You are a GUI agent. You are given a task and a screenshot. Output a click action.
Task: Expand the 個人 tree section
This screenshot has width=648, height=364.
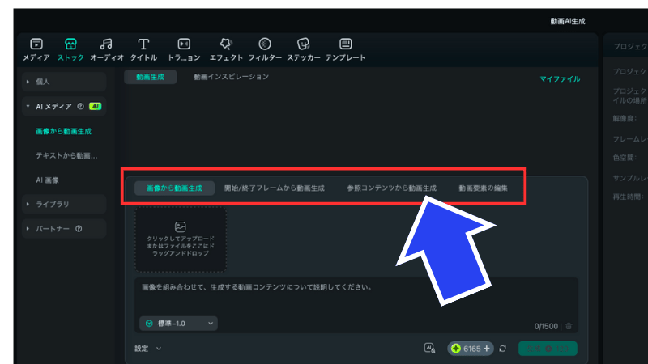click(29, 82)
